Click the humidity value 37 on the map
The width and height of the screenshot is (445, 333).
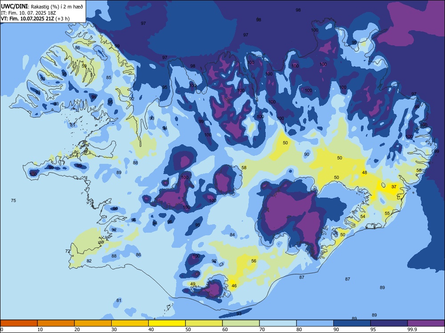pyautogui.click(x=394, y=186)
